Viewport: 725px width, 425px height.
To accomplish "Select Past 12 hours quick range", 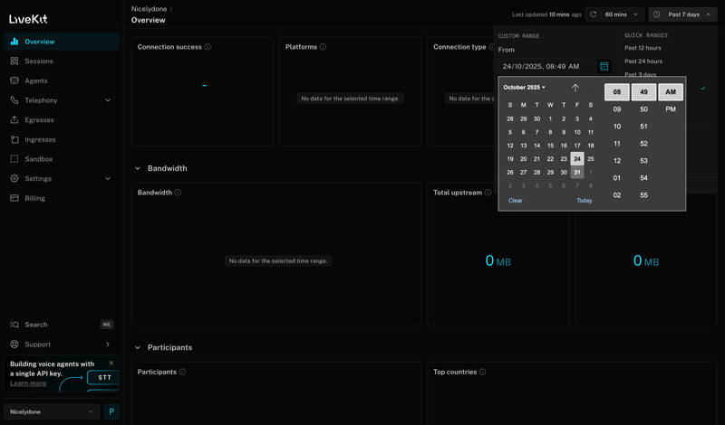I will point(643,48).
